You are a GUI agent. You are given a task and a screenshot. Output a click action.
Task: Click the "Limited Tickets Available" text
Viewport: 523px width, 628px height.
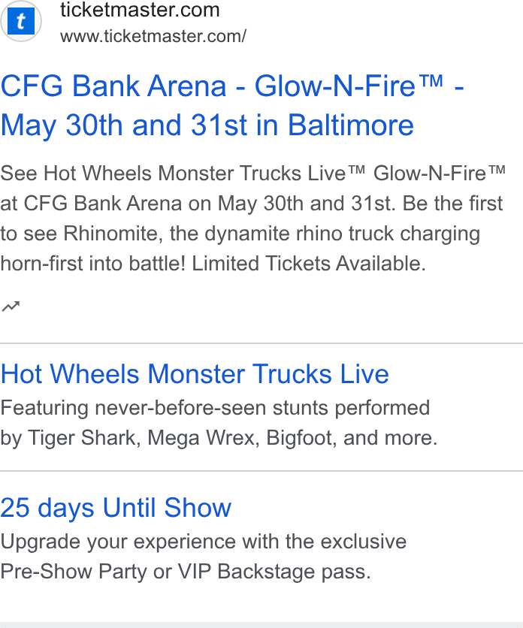point(309,264)
